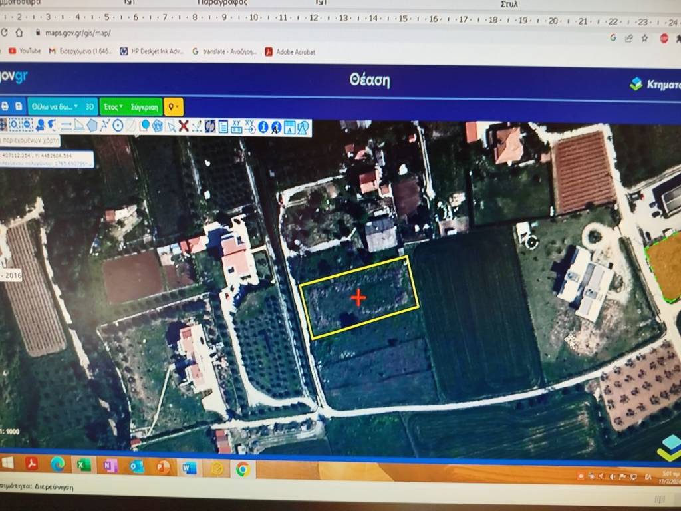Select the triangle measure tool

79,125
